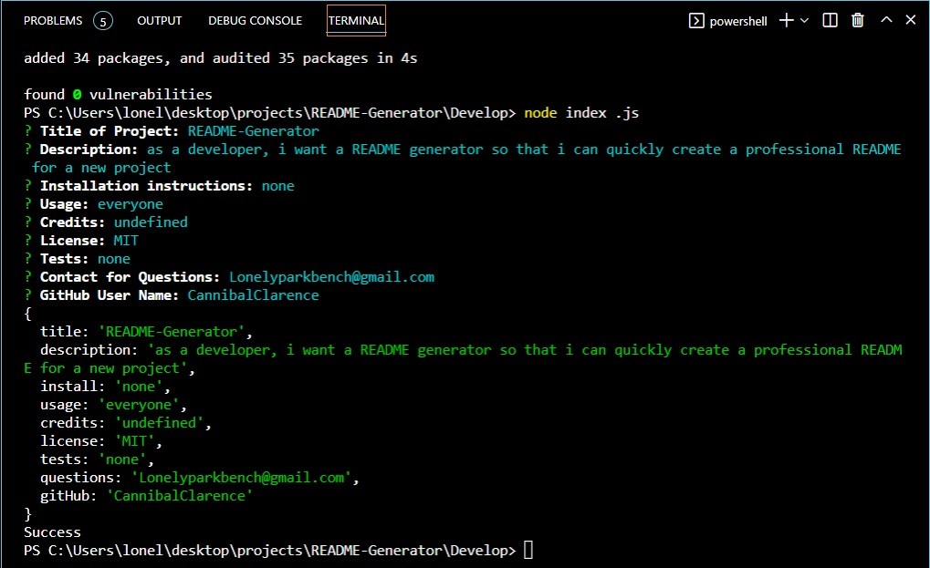Kill the active terminal with trash icon
This screenshot has width=930, height=568.
(856, 19)
